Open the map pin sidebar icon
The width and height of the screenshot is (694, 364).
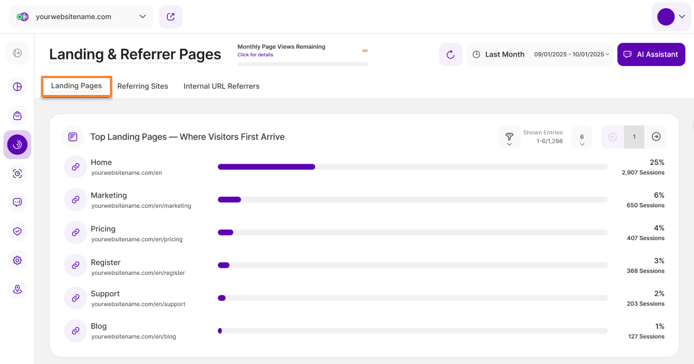point(17,289)
